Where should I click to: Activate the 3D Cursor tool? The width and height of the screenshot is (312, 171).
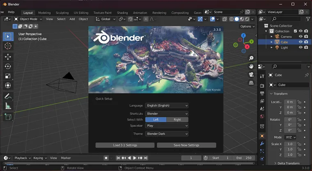(x=8, y=46)
